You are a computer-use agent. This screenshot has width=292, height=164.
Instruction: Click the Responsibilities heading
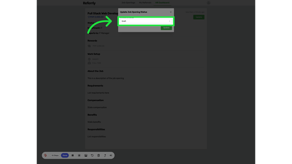pos(96,130)
